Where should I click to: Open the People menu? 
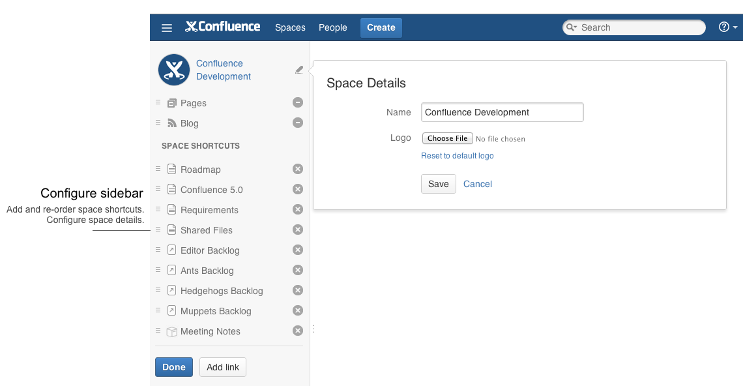click(332, 27)
